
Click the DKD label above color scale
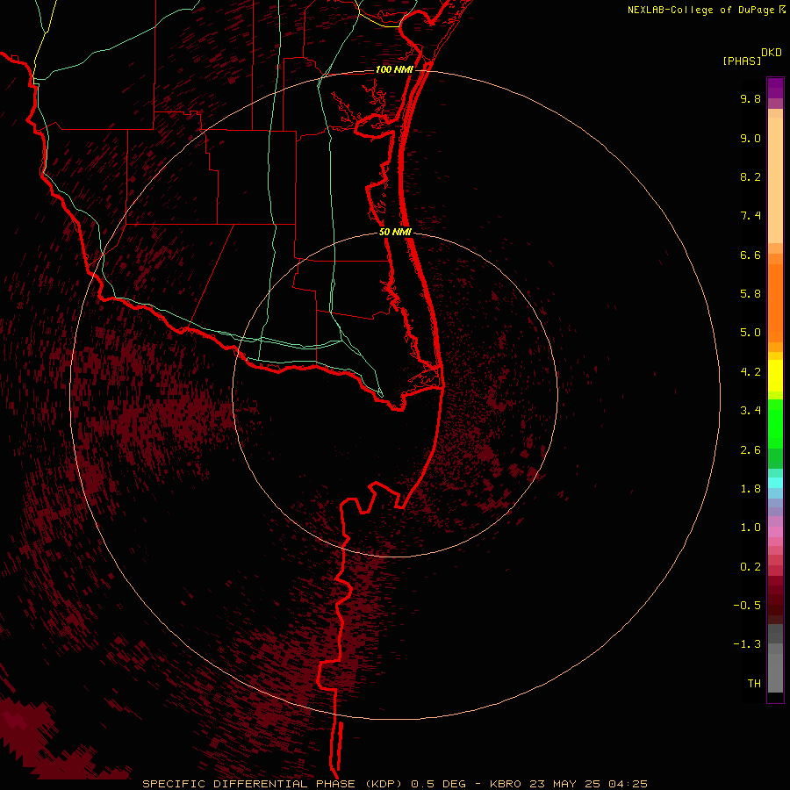(772, 53)
